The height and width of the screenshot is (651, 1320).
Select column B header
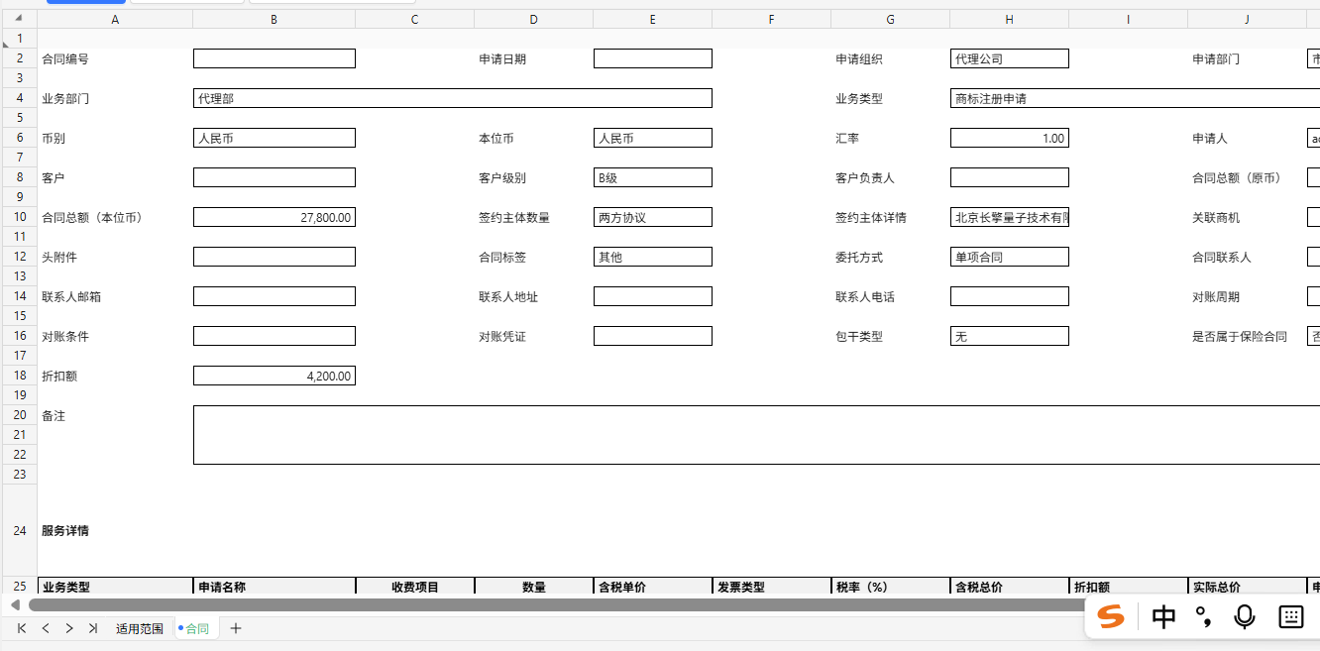click(275, 20)
